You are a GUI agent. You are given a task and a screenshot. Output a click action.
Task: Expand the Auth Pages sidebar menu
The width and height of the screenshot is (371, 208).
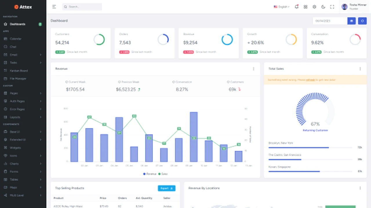(x=23, y=101)
